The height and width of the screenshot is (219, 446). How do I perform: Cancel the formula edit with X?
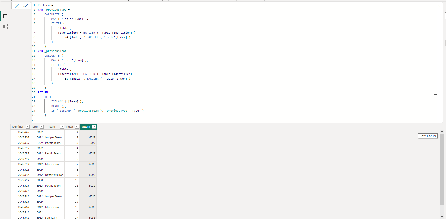pyautogui.click(x=17, y=6)
